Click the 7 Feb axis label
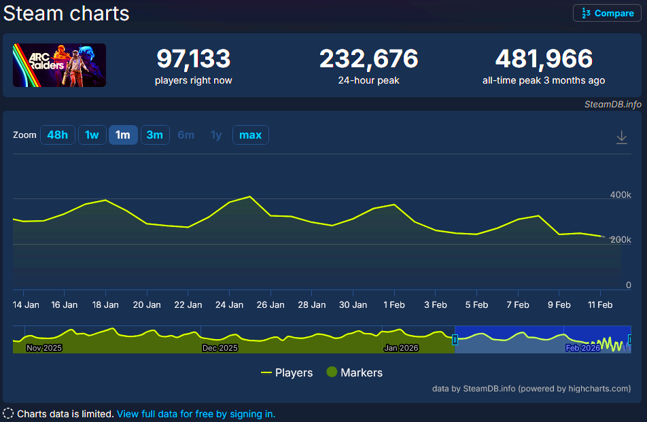Image resolution: width=647 pixels, height=422 pixels. (518, 305)
